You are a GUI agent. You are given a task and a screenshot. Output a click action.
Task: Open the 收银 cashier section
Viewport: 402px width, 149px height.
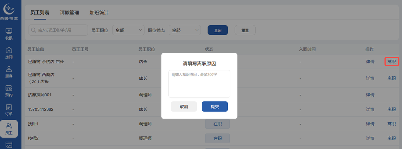tap(9, 34)
